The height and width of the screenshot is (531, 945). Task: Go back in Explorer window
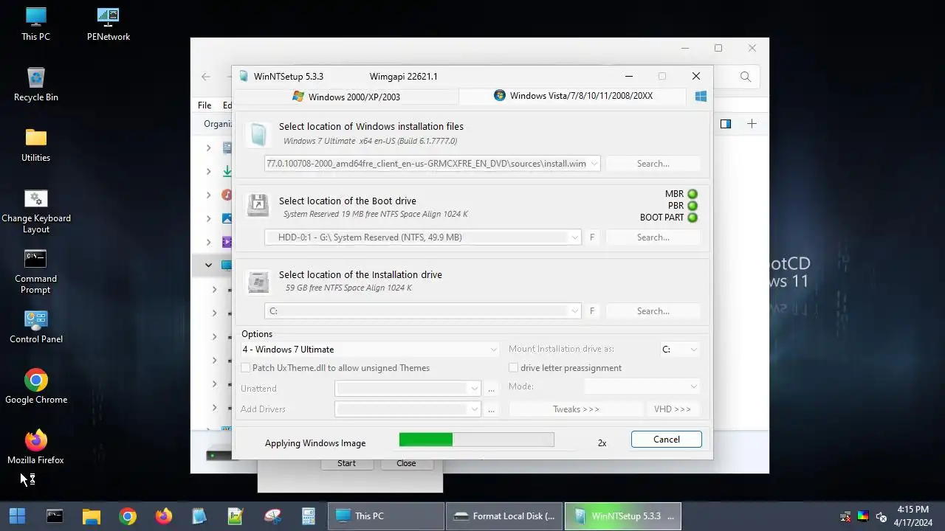pyautogui.click(x=206, y=77)
